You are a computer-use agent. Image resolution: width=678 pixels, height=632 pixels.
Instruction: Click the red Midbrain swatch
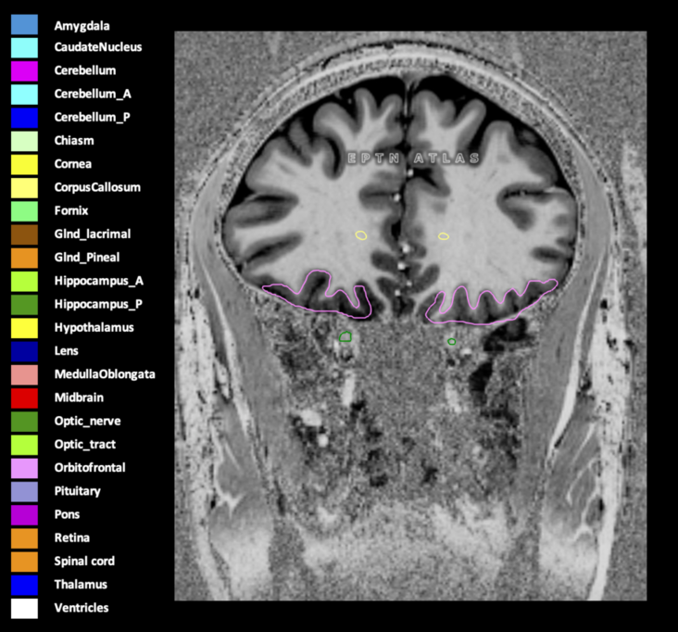coord(24,398)
